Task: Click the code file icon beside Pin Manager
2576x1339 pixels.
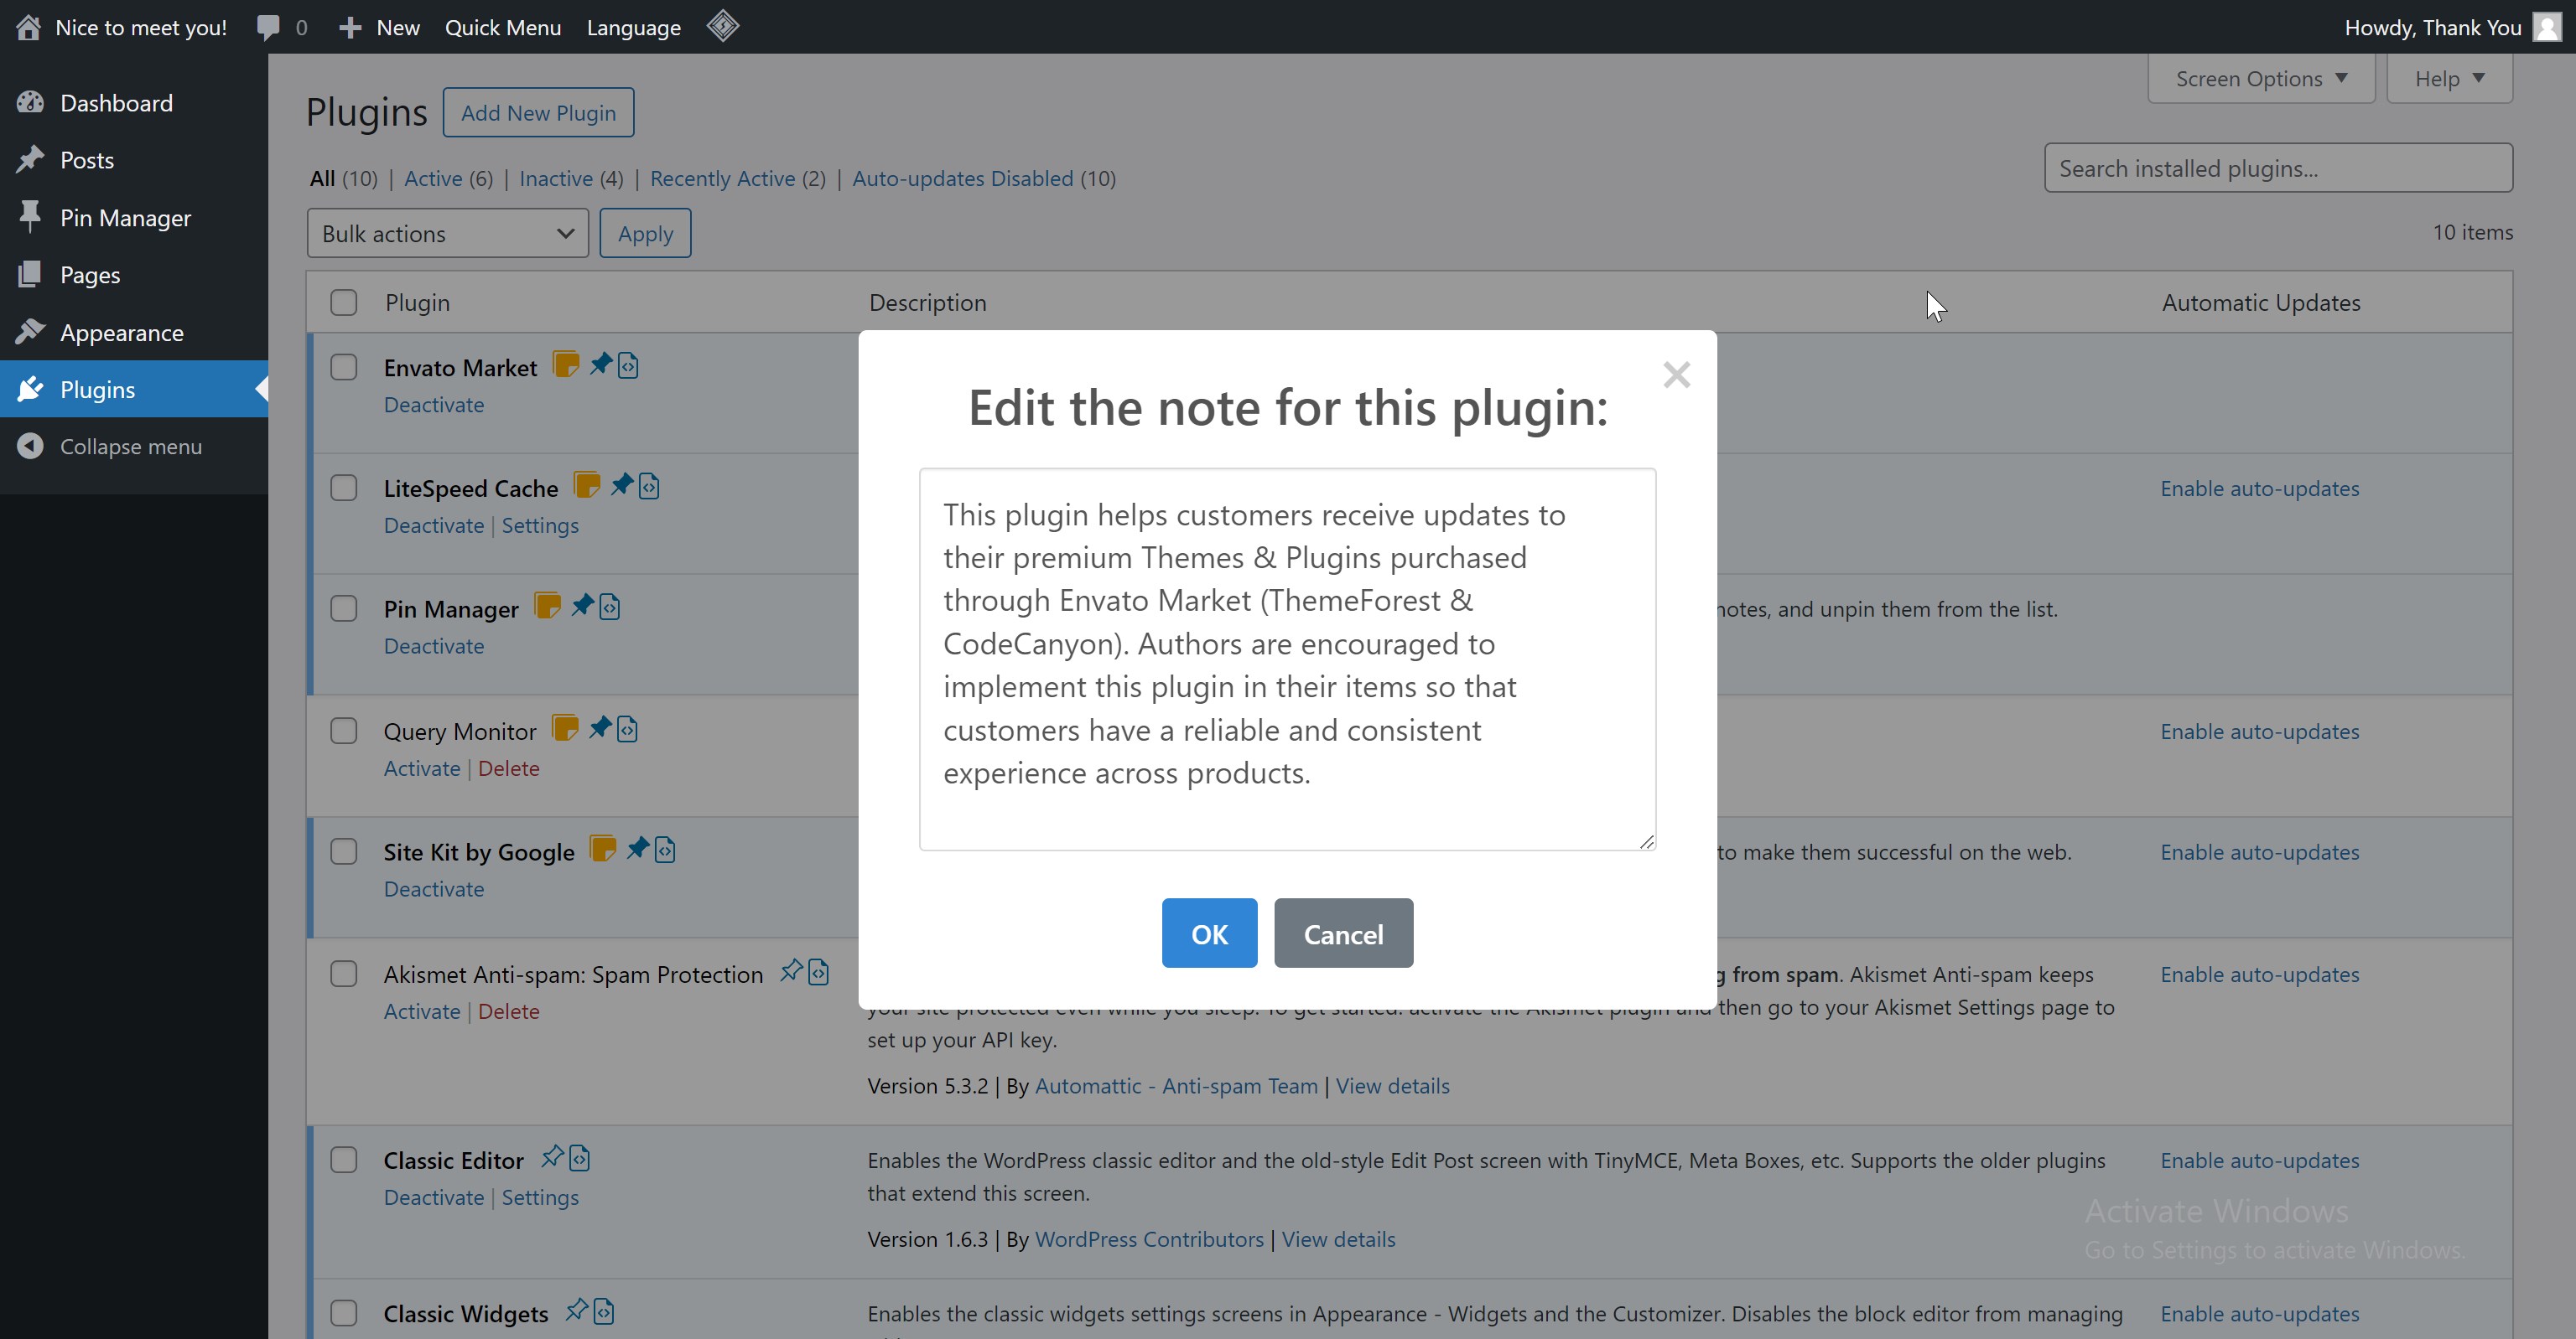Action: coord(610,607)
